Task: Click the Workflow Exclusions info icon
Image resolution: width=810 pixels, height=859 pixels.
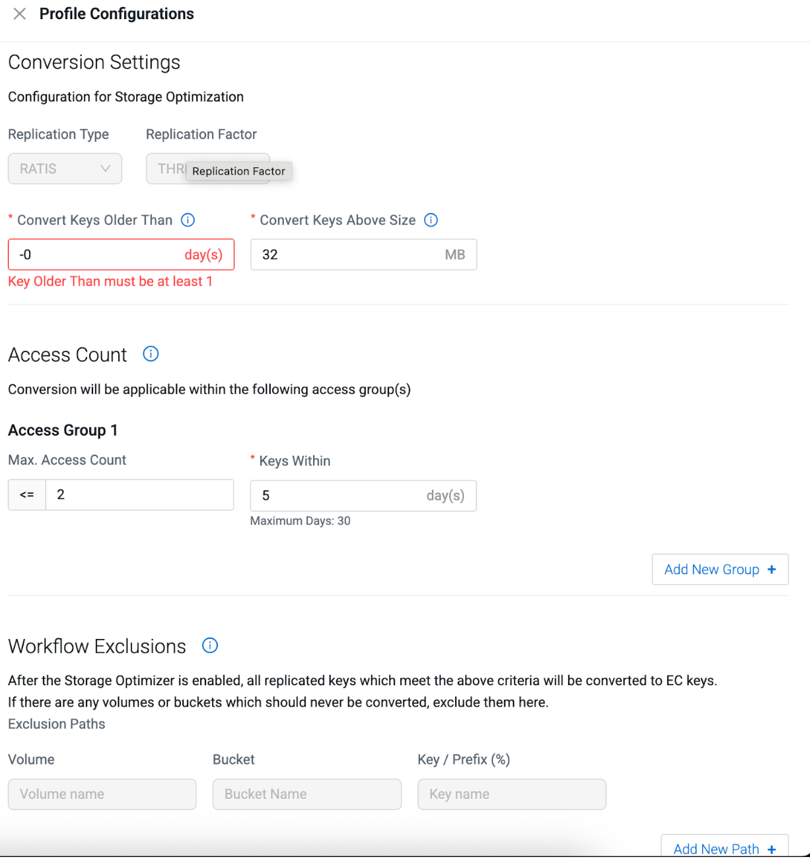Action: point(209,646)
